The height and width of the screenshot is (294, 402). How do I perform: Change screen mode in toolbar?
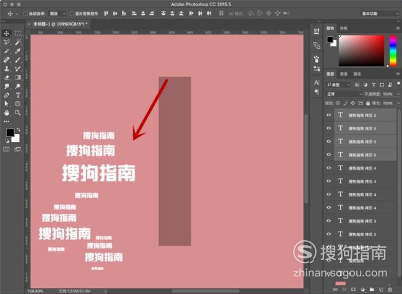[x=18, y=149]
